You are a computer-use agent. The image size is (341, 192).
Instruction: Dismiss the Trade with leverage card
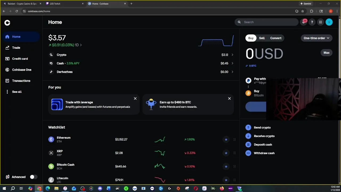(135, 99)
